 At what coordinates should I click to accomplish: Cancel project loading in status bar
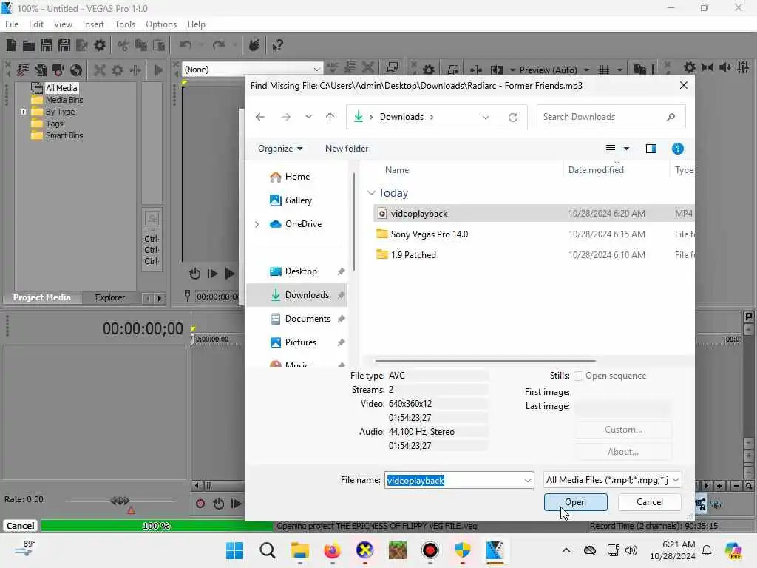coord(20,526)
